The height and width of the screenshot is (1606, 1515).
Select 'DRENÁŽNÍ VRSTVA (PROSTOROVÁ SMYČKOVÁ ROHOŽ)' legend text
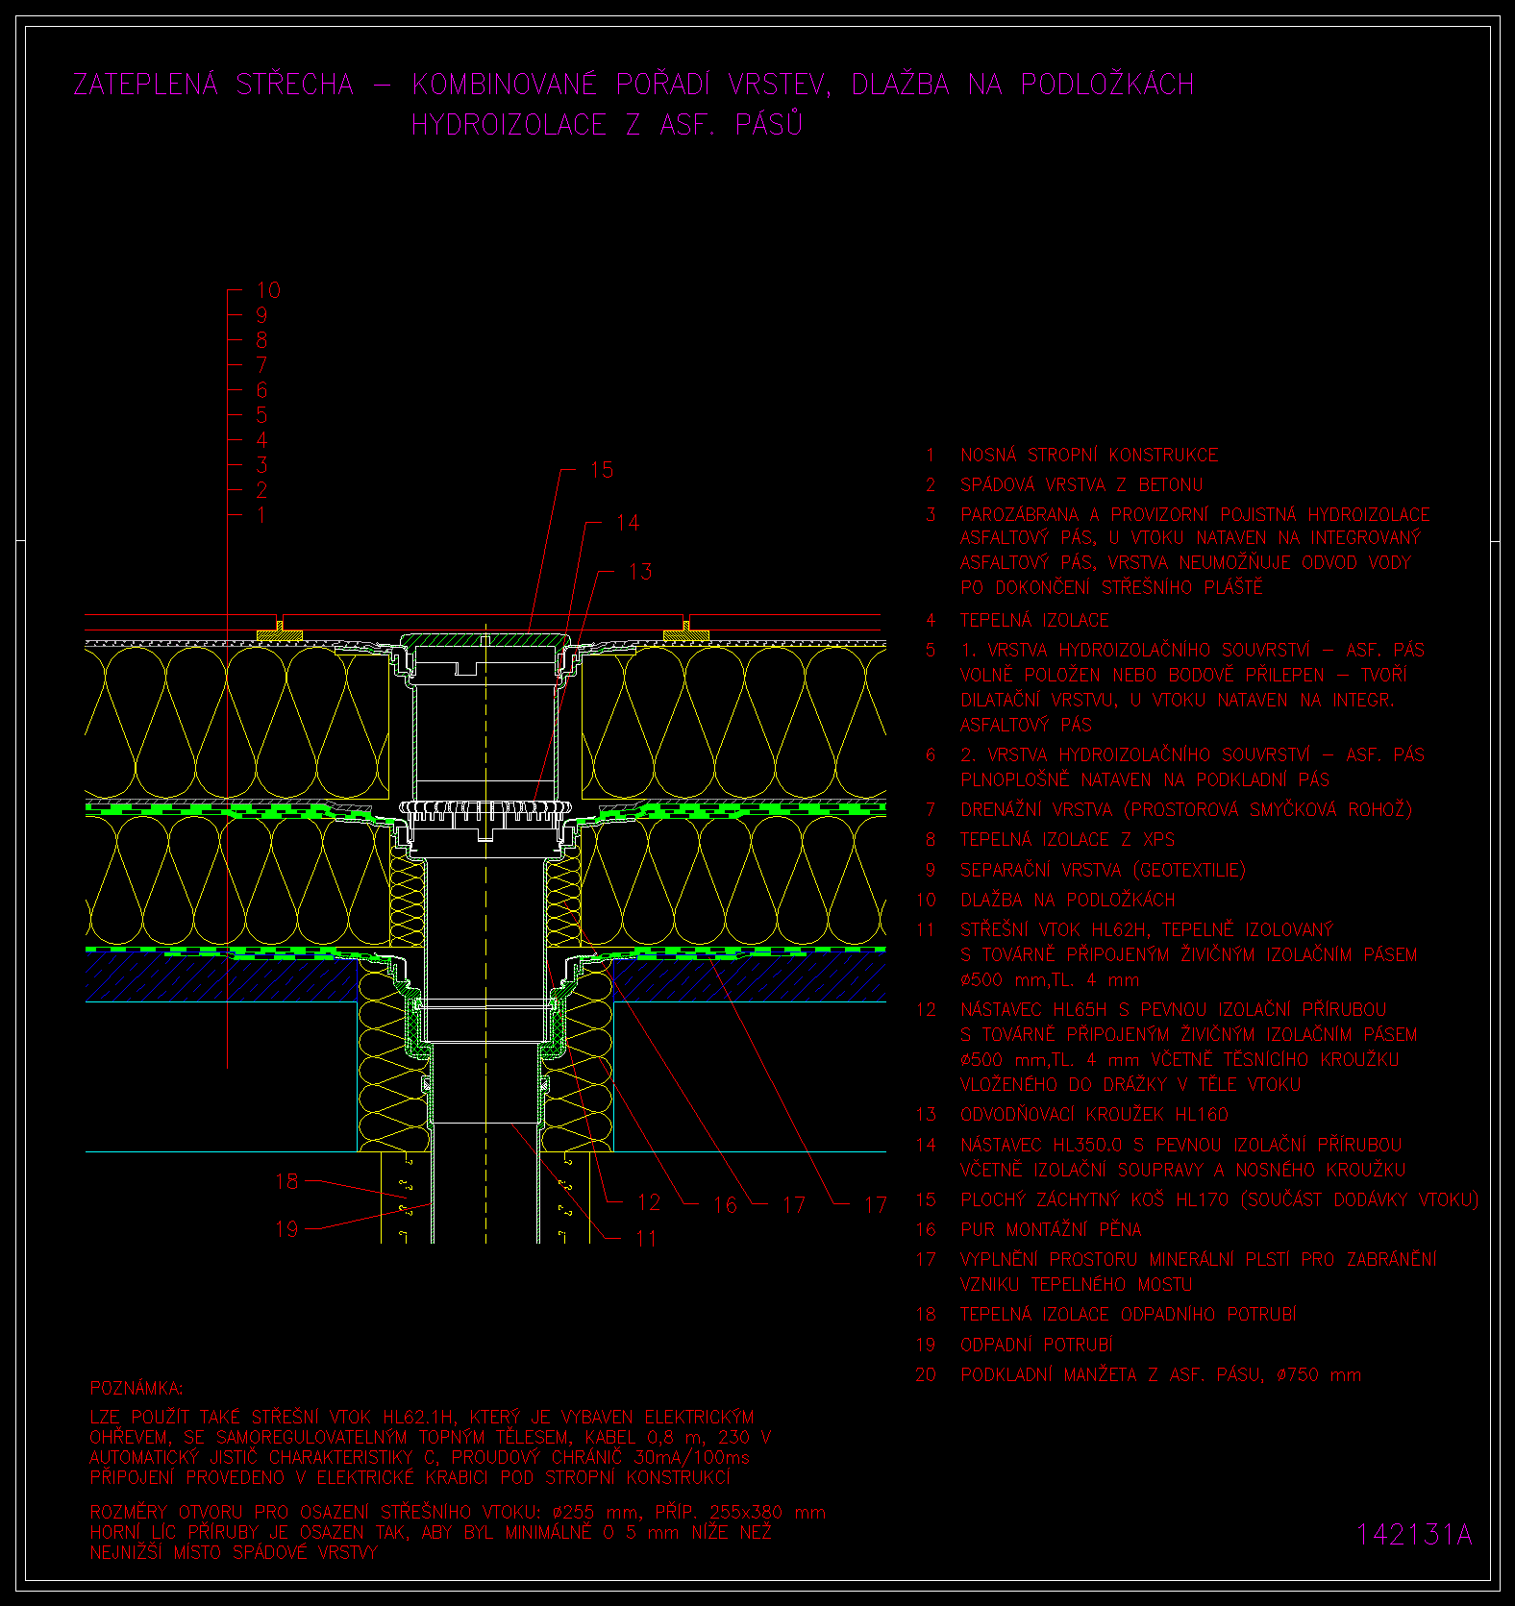tap(1186, 809)
